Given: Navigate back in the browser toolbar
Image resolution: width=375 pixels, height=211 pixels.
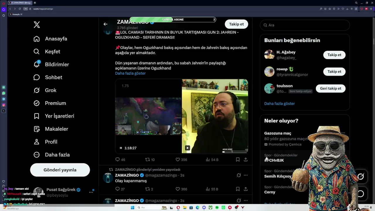Looking at the screenshot, I should (x=10, y=9).
